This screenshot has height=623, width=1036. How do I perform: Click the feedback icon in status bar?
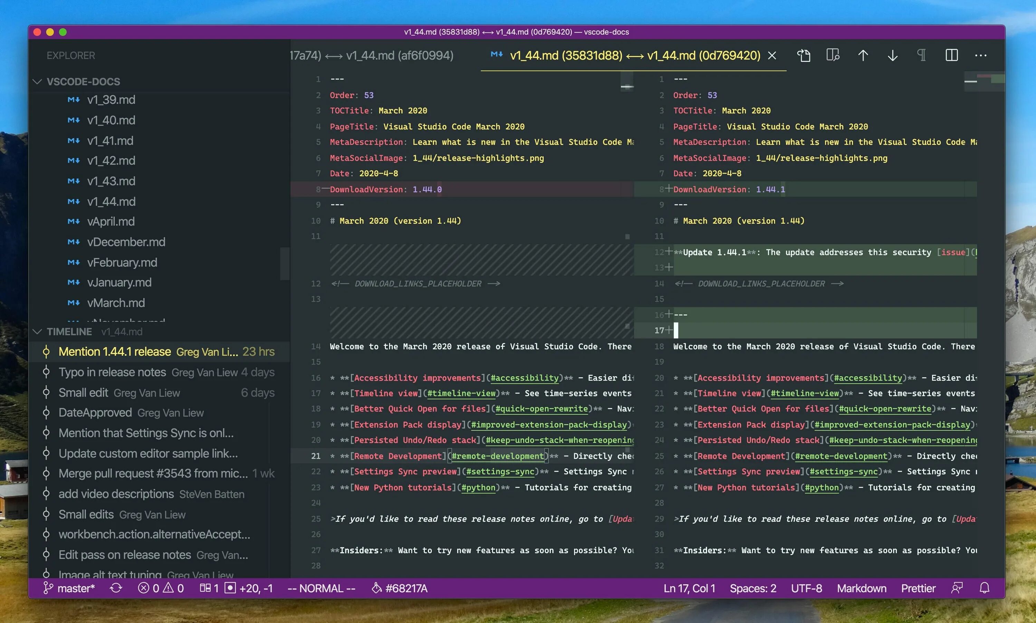click(957, 588)
